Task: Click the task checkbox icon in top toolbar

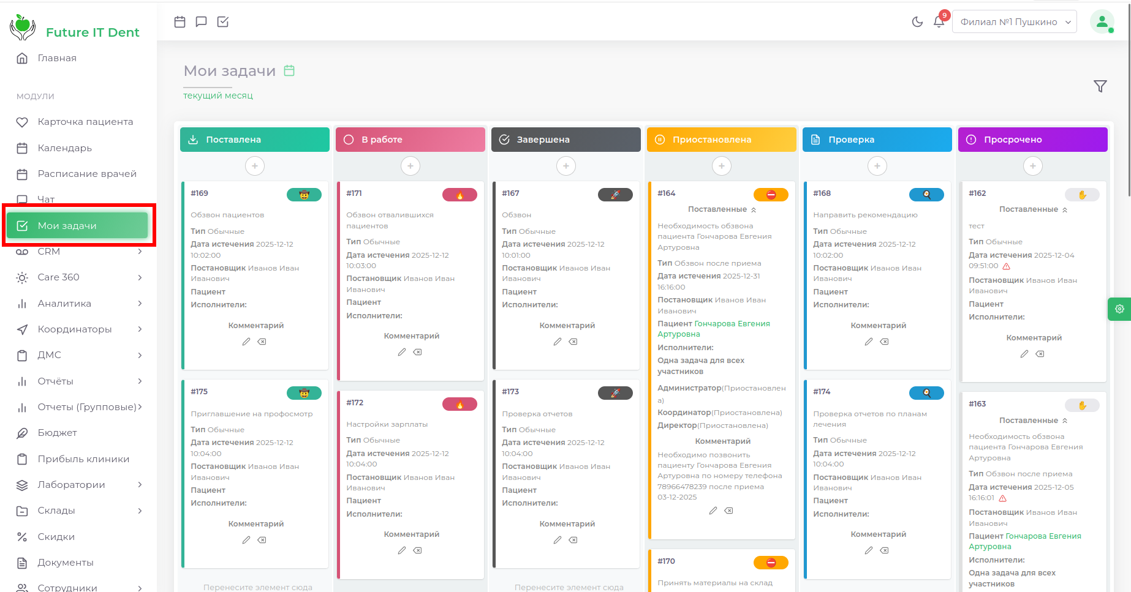Action: [x=223, y=22]
